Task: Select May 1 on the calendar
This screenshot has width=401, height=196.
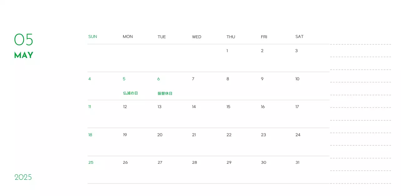Action: [x=227, y=51]
